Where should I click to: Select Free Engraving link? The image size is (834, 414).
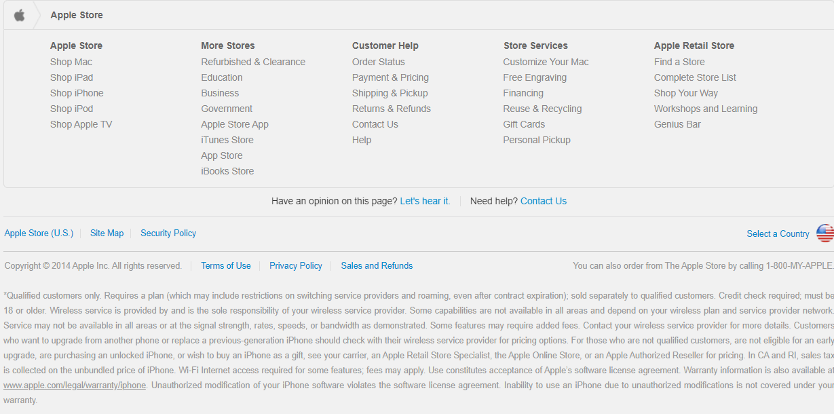(x=535, y=77)
